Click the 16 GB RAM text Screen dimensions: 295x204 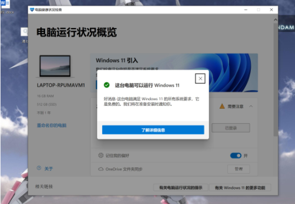pos(45,96)
